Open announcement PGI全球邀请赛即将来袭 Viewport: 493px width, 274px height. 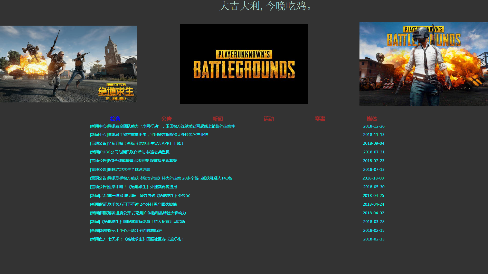134,161
